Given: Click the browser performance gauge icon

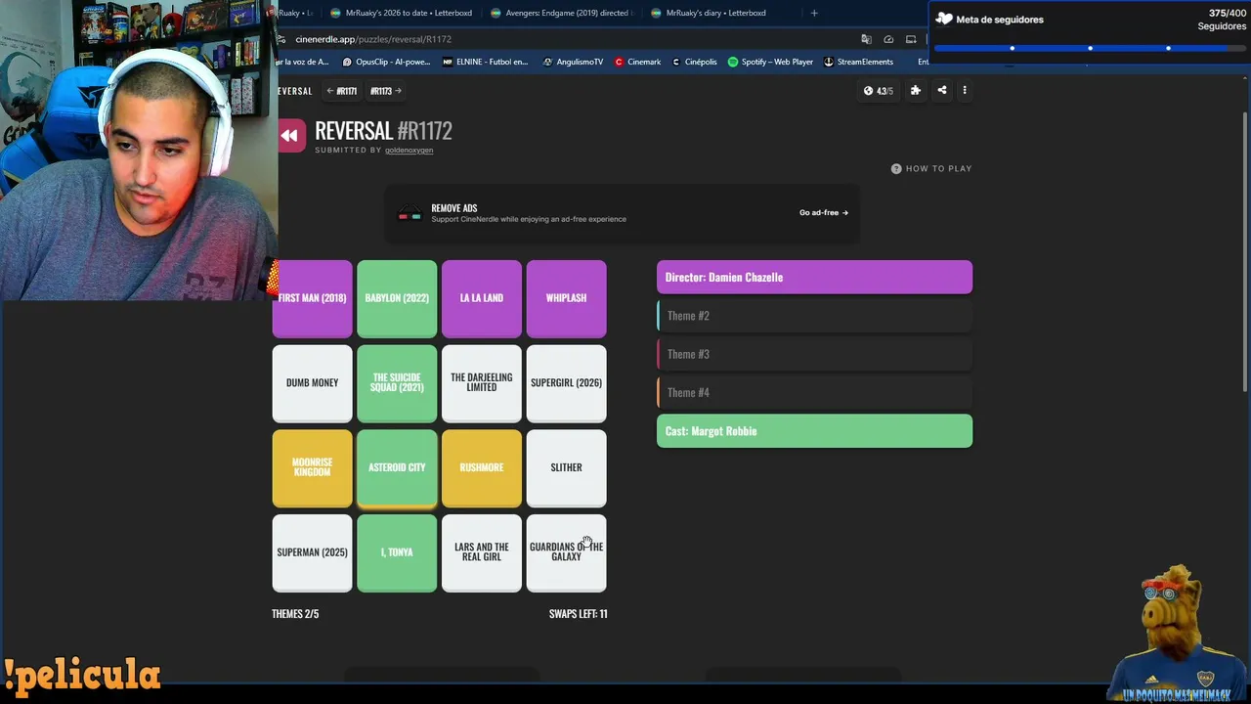Looking at the screenshot, I should coord(888,40).
